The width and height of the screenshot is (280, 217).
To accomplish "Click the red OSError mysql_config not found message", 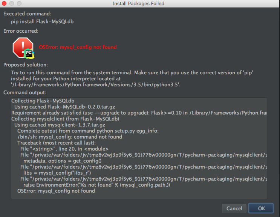I will coord(78,47).
